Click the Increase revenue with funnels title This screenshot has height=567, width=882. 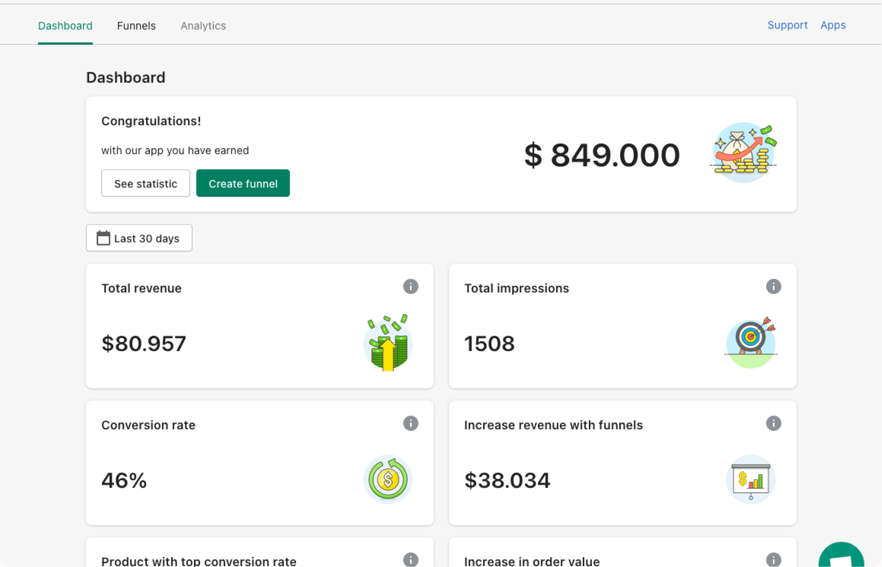pos(553,425)
